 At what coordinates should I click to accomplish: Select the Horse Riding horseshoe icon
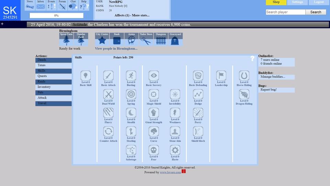pyautogui.click(x=244, y=76)
